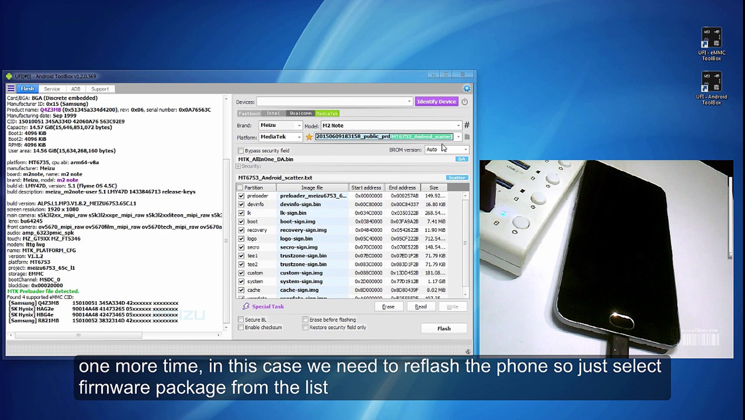
Task: Open the firmware package dropdown arrow
Action: [x=459, y=137]
